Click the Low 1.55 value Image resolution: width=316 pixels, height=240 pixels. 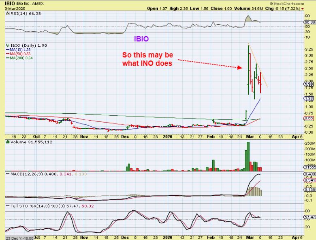click(199, 9)
